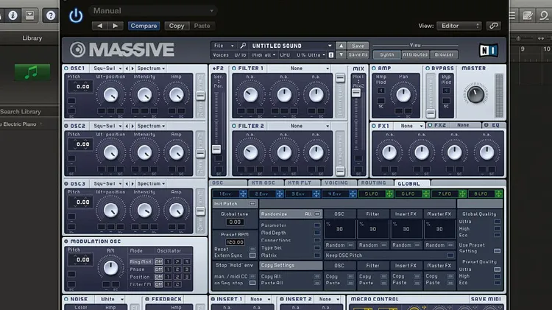Click the Amp Pan knob

tap(403, 94)
